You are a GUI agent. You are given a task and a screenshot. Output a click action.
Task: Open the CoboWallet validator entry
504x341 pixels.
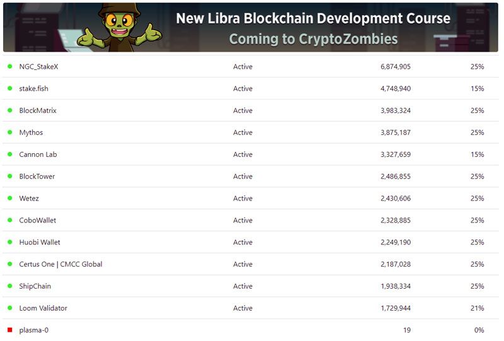click(38, 221)
